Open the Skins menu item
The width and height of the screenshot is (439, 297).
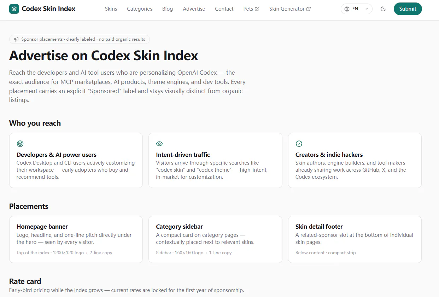click(x=111, y=9)
